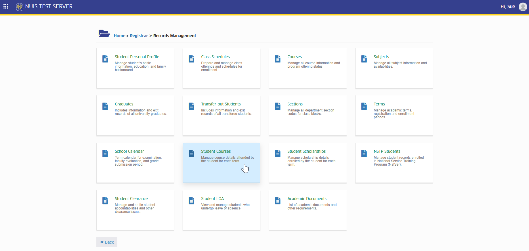The height and width of the screenshot is (251, 529).
Task: Click the Student Courses document icon
Action: point(192,153)
